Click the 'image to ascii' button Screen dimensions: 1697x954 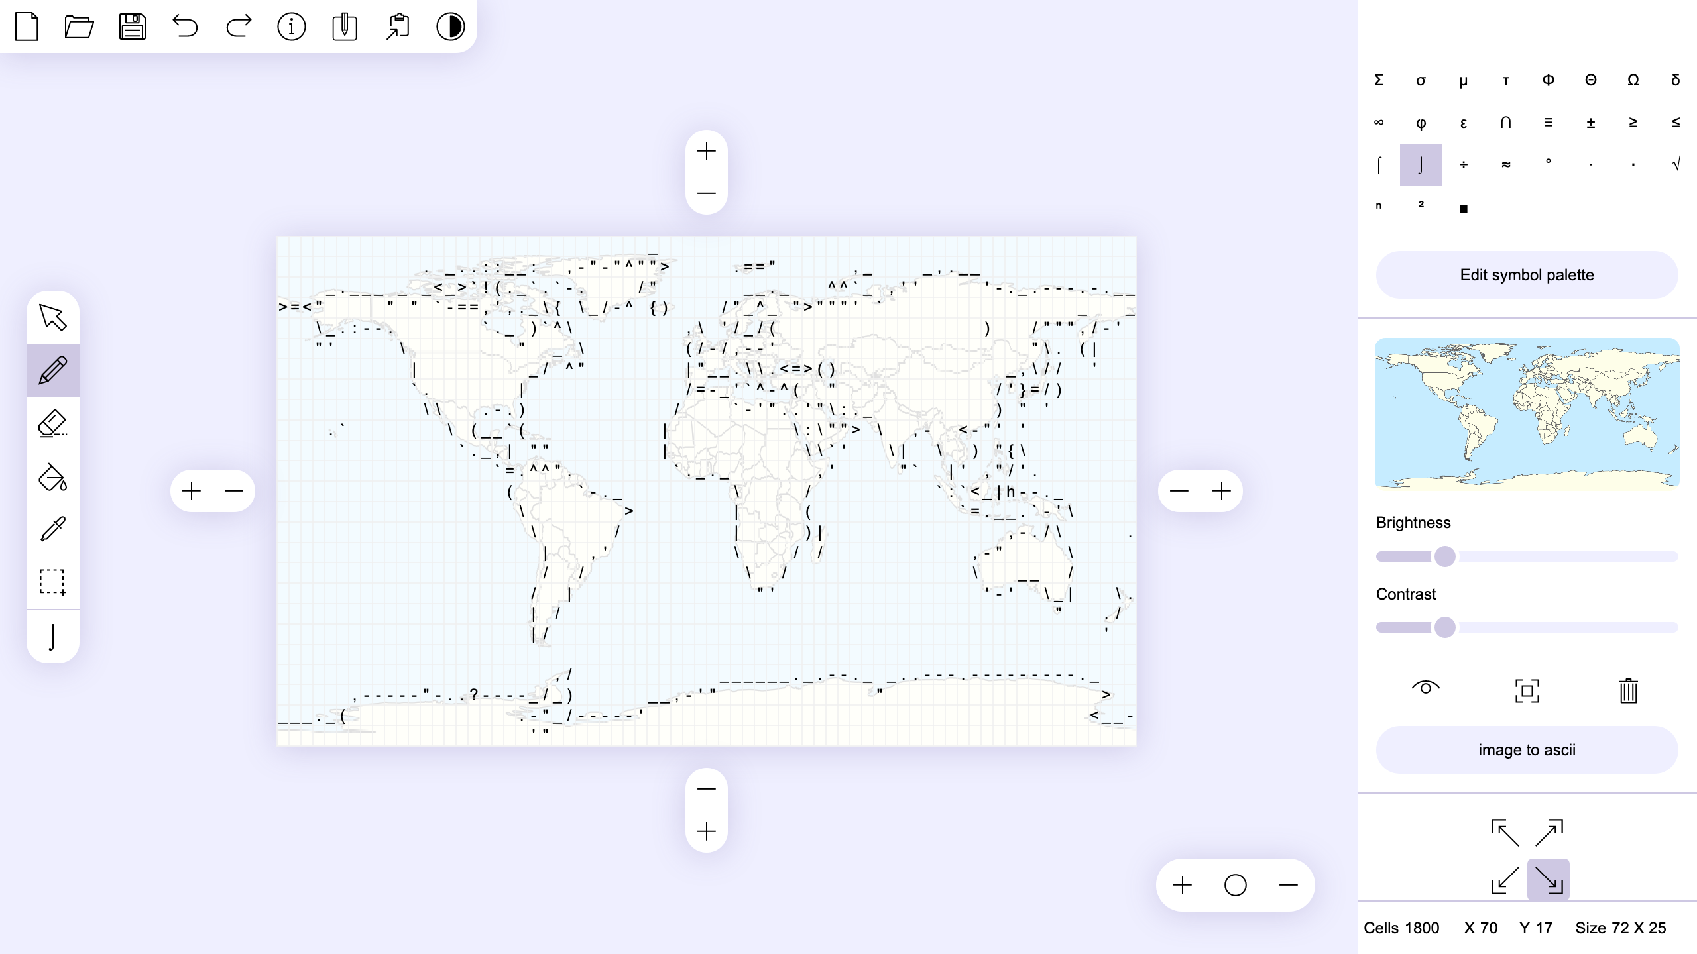(1527, 749)
